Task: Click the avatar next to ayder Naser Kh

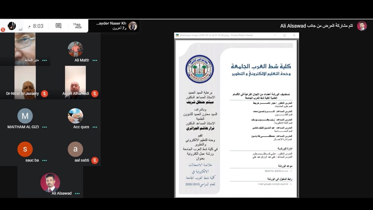Action: pos(133,26)
